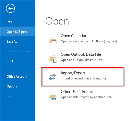134x121 pixels.
Task: Select Open & Export in the sidebar
Action: click(x=18, y=31)
